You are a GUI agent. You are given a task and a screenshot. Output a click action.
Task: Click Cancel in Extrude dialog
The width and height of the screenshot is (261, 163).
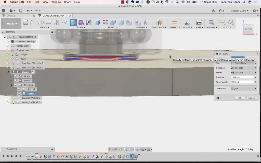click(252, 98)
